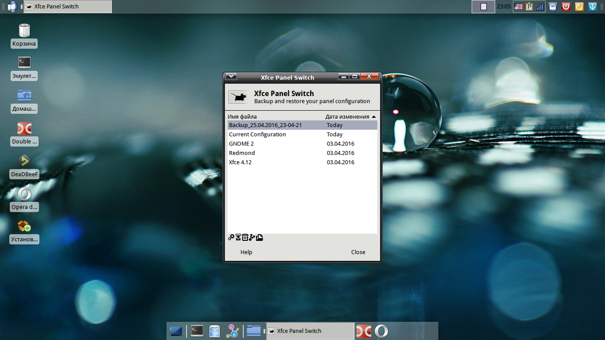Image resolution: width=605 pixels, height=340 pixels.
Task: Open Help in the Panel Switch dialog
Action: click(246, 252)
